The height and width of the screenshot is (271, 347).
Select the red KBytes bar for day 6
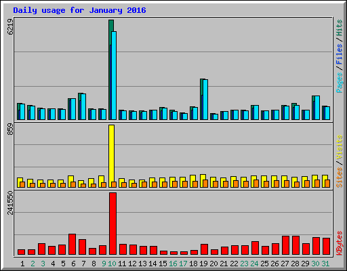click(x=72, y=245)
